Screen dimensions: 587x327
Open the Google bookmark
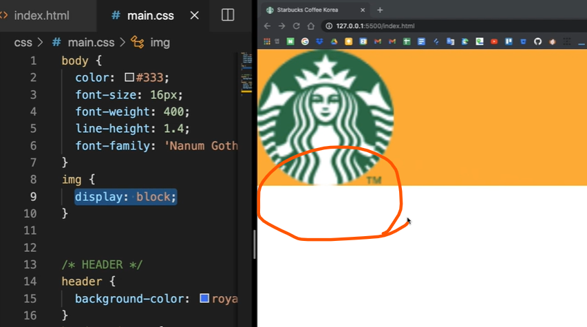coord(305,41)
